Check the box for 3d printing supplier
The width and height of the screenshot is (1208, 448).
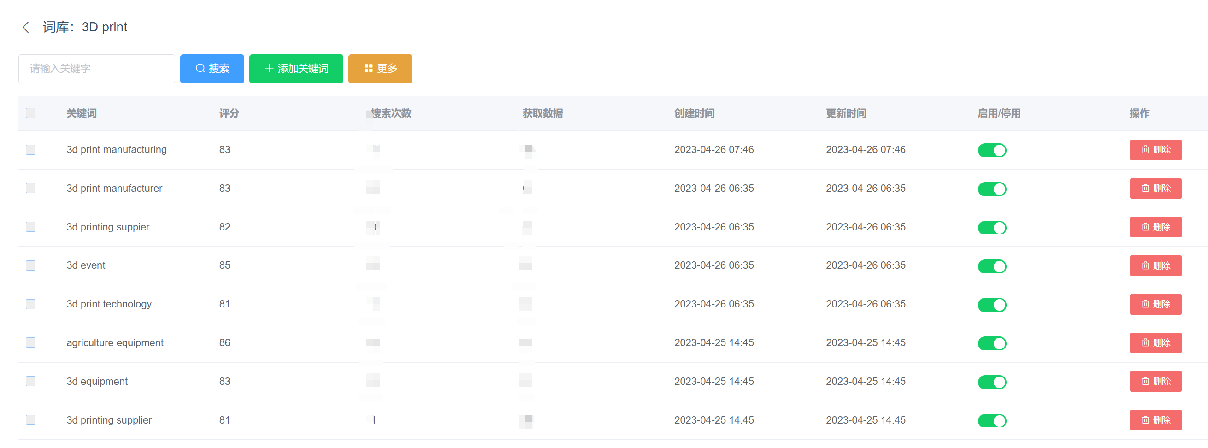pos(30,420)
